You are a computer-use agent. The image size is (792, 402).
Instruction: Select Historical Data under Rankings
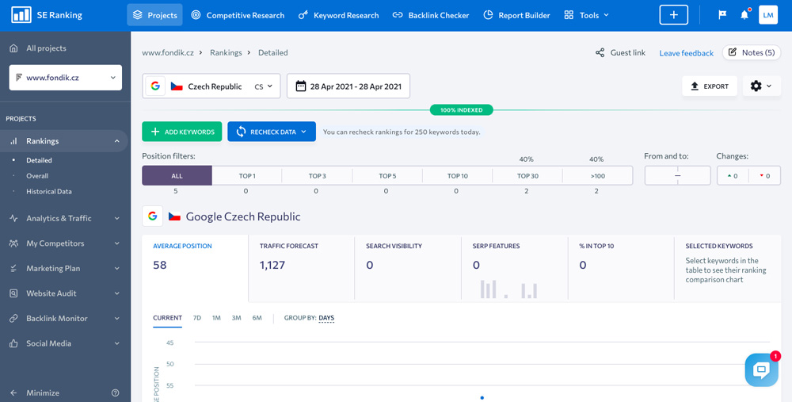tap(49, 192)
